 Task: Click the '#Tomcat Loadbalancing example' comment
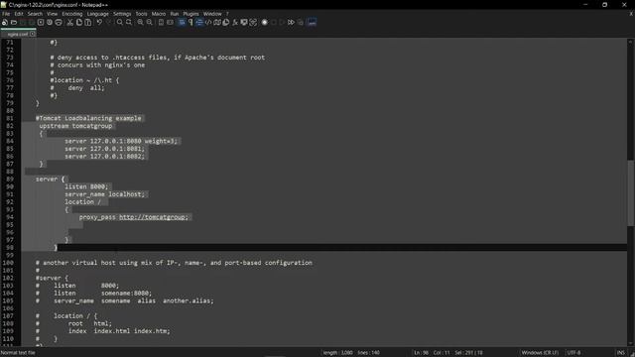[88, 118]
